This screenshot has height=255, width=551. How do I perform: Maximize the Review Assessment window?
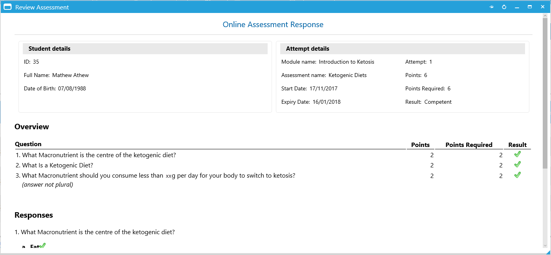point(530,7)
